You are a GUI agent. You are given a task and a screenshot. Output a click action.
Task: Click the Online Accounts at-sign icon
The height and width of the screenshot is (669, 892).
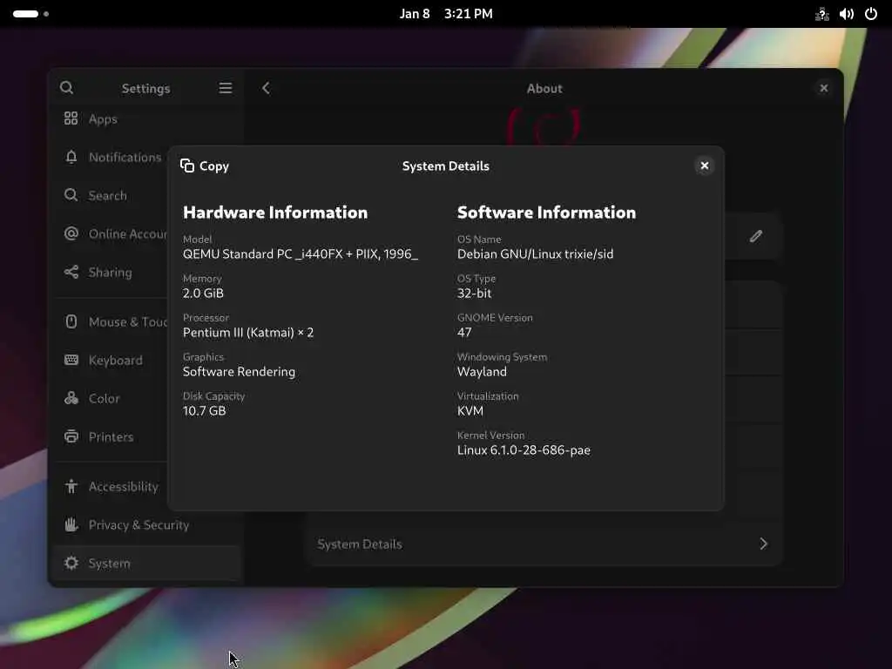(71, 233)
